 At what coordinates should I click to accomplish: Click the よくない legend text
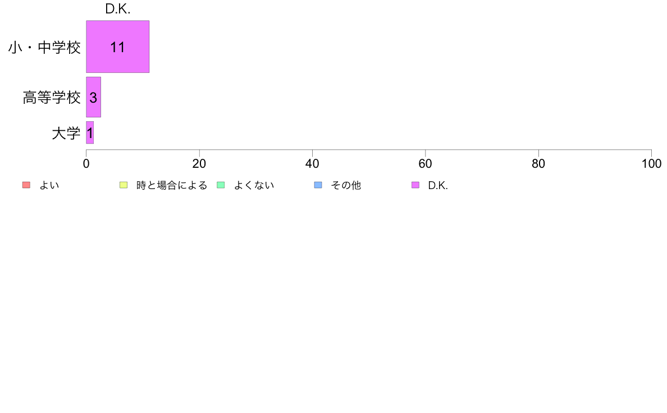tap(254, 185)
